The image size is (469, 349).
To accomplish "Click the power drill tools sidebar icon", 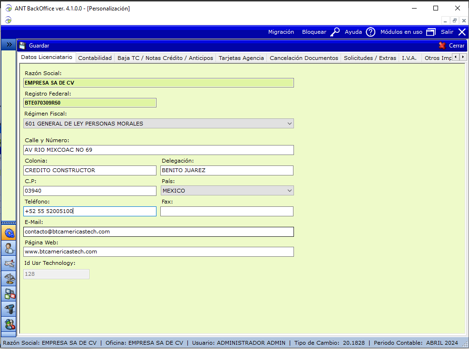I will (9, 309).
